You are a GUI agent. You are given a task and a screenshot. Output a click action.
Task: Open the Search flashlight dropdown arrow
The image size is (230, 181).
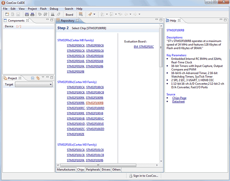pyautogui.click(x=94, y=14)
